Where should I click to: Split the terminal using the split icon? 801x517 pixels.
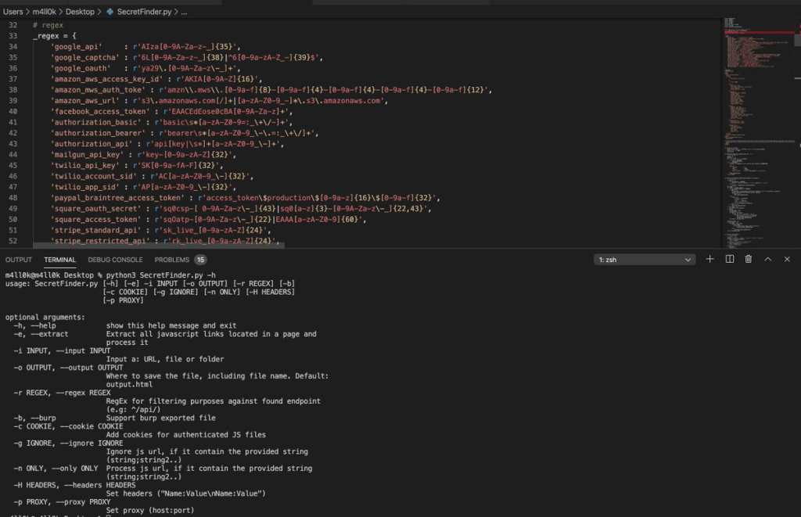pos(730,259)
